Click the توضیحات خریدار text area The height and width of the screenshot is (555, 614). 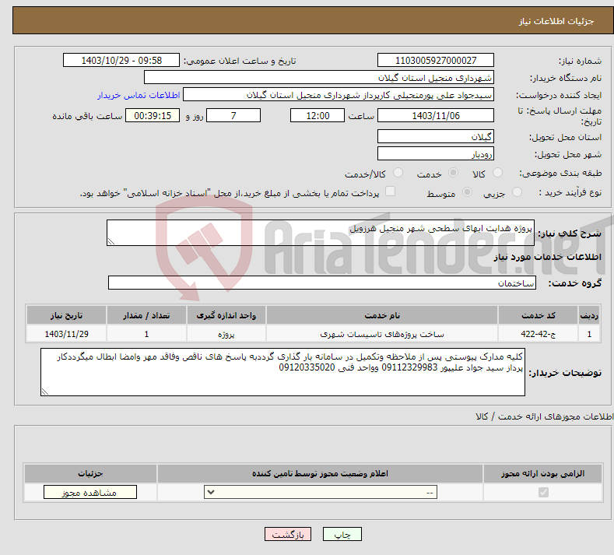coord(282,372)
